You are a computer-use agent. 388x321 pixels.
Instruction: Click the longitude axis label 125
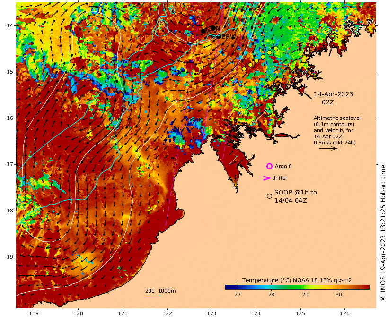tap(300, 313)
